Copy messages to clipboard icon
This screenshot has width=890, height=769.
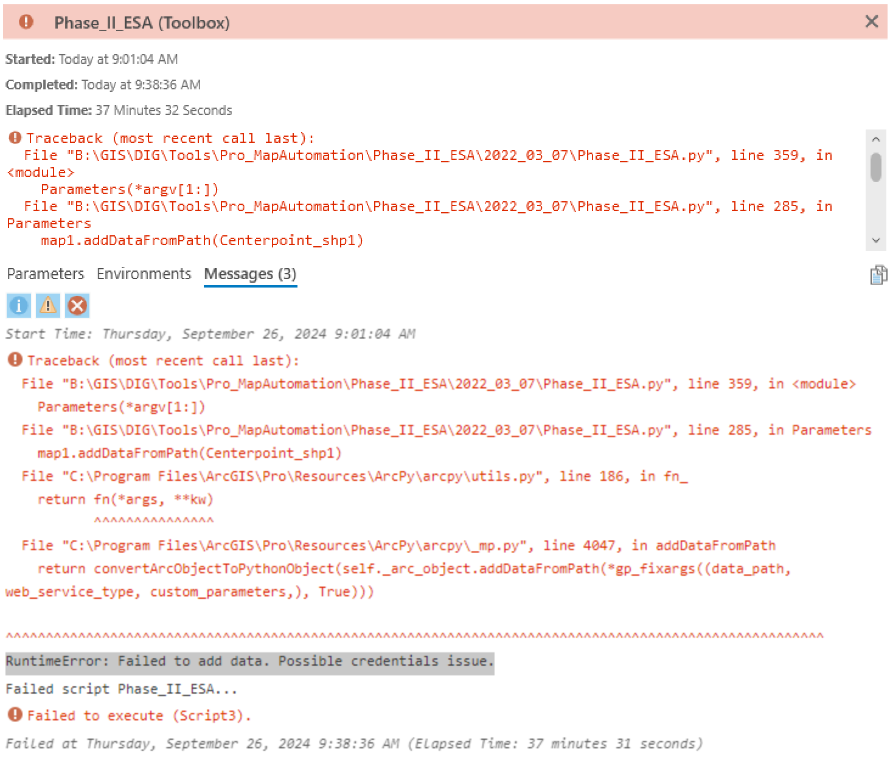click(x=878, y=275)
